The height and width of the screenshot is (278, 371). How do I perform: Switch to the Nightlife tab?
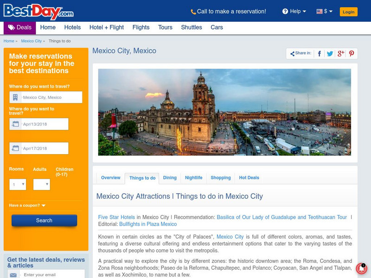pos(193,178)
